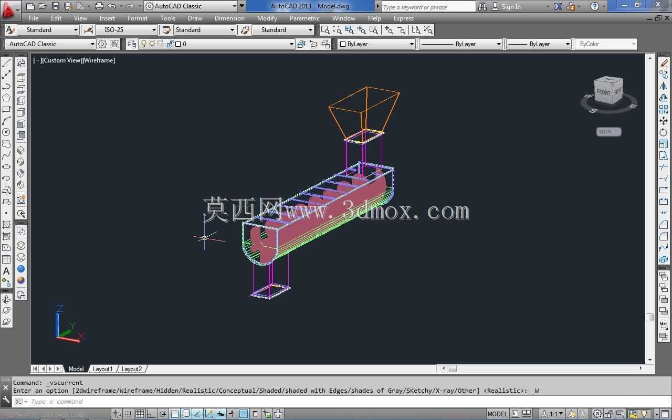Select the Line tool in Draw toolbar
Image resolution: width=672 pixels, height=420 pixels.
pyautogui.click(x=6, y=63)
